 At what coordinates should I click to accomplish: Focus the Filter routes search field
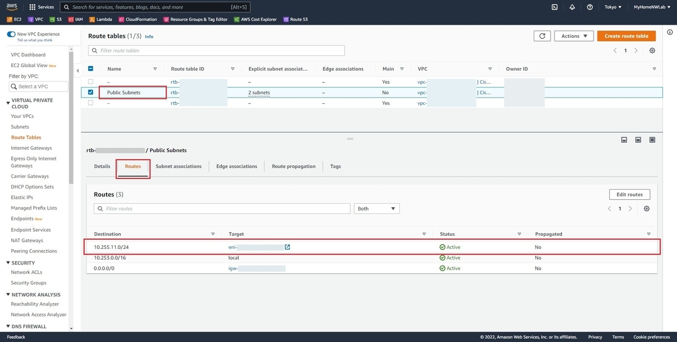tap(222, 209)
